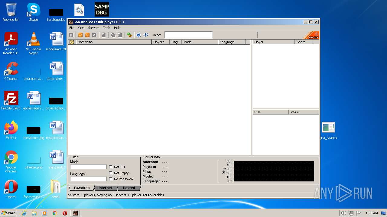Click the SA-MP logo in the toolbar
The image size is (387, 217).
311,35
